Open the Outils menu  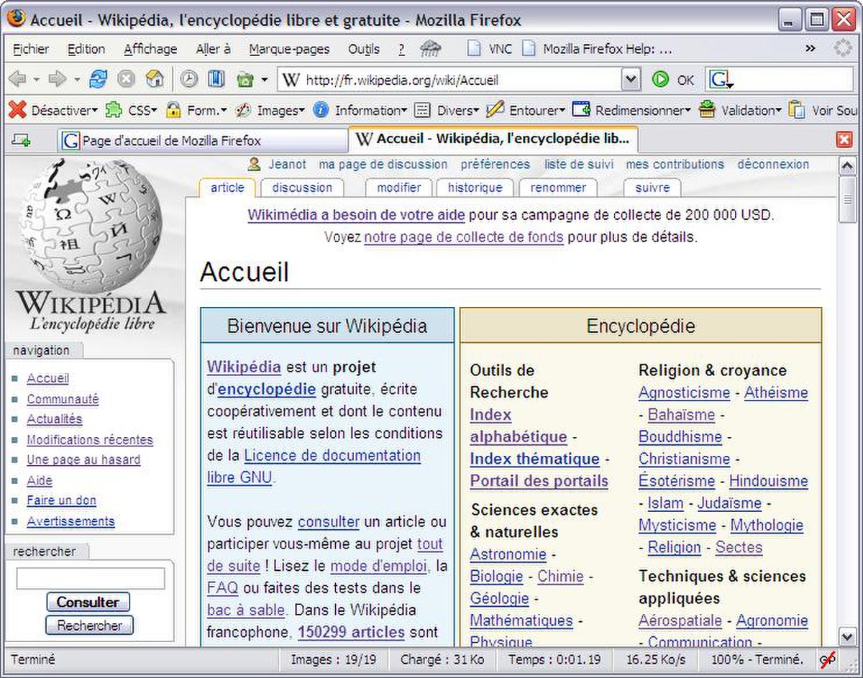364,49
